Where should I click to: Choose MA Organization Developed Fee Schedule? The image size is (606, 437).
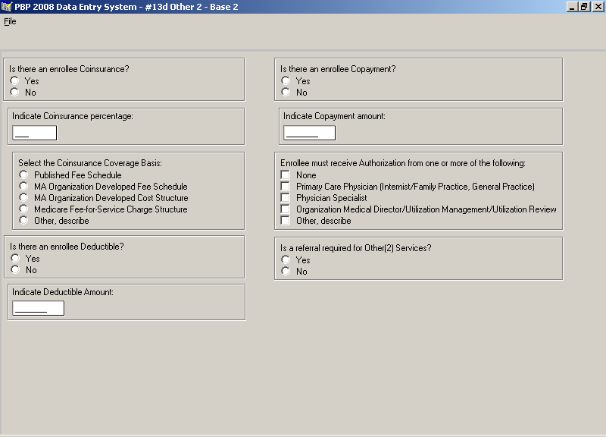(x=23, y=186)
